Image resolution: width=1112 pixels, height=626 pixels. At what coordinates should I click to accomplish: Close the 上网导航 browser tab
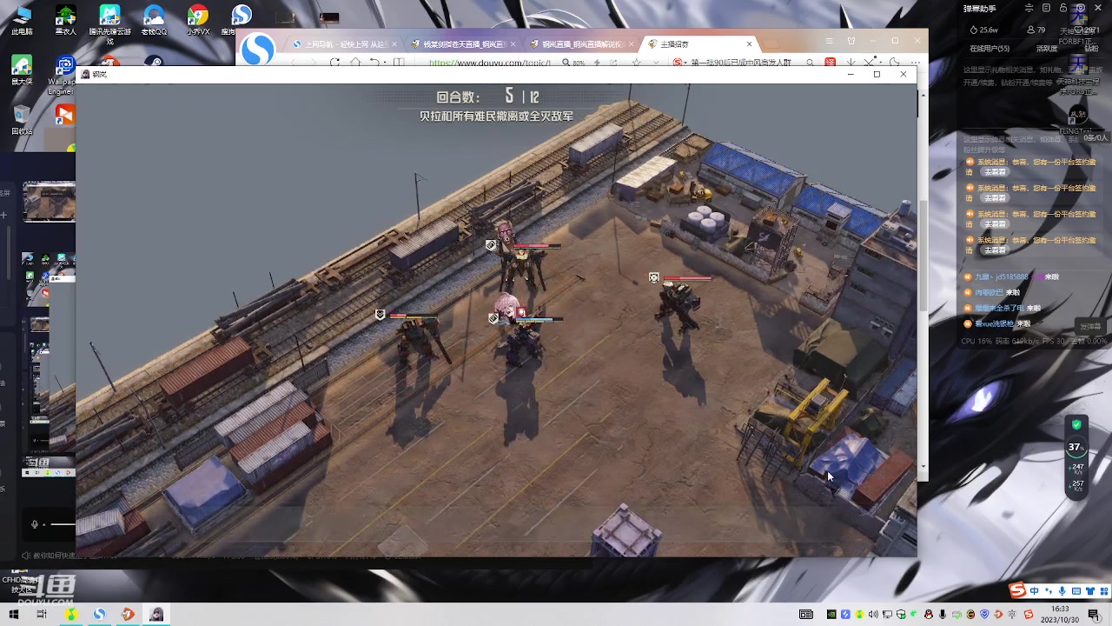click(395, 43)
